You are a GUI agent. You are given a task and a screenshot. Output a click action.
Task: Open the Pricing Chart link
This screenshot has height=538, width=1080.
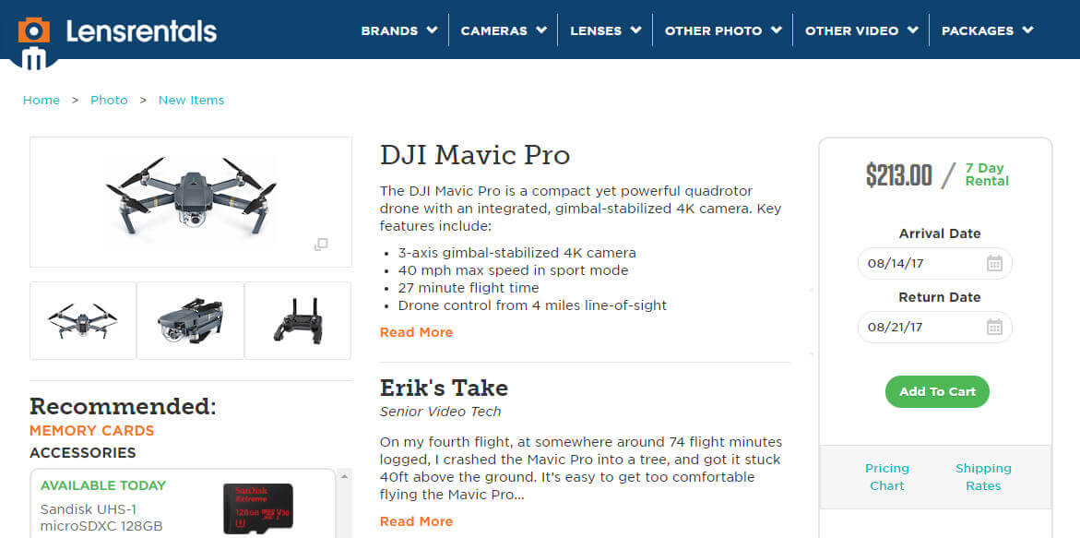tap(886, 477)
